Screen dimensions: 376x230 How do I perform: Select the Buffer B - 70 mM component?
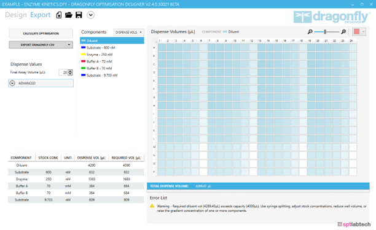[112, 68]
